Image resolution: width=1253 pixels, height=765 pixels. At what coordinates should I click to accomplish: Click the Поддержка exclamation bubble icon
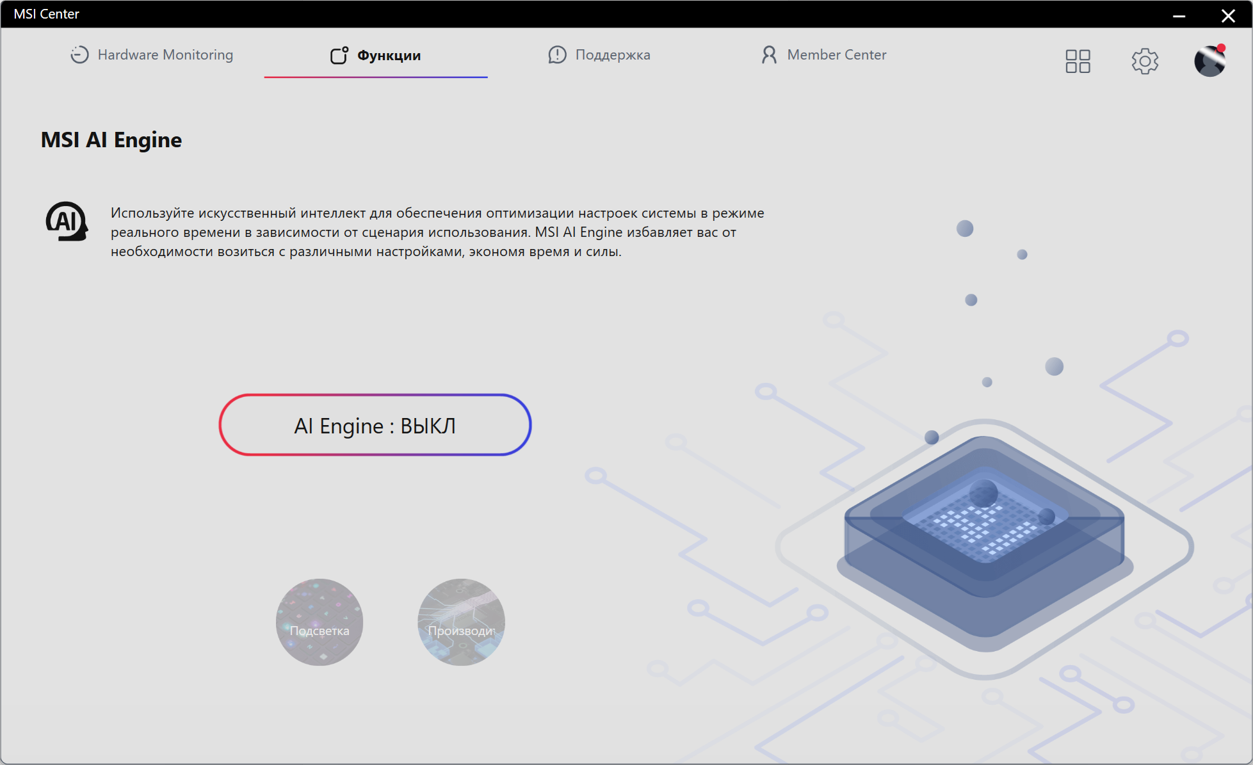pyautogui.click(x=557, y=55)
